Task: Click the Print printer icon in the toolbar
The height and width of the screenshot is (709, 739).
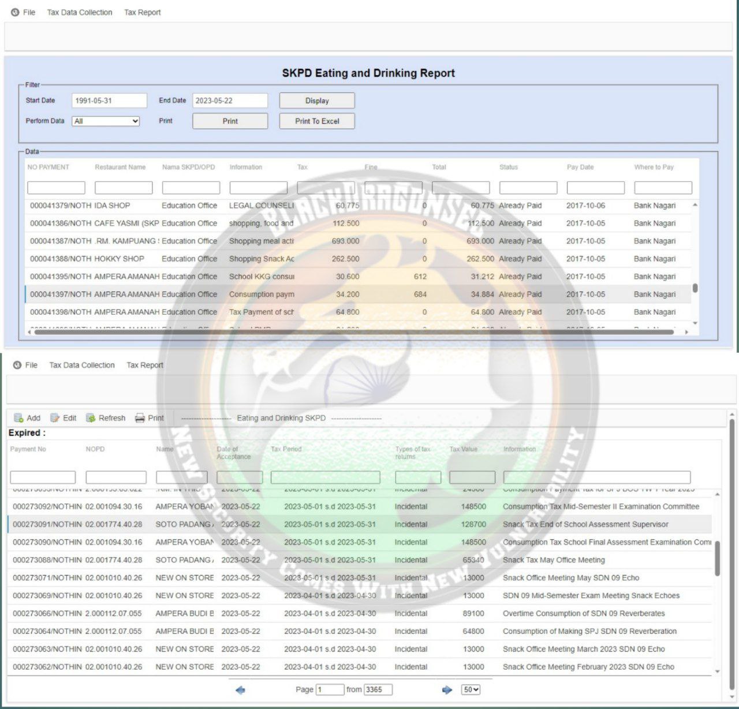Action: coord(140,418)
